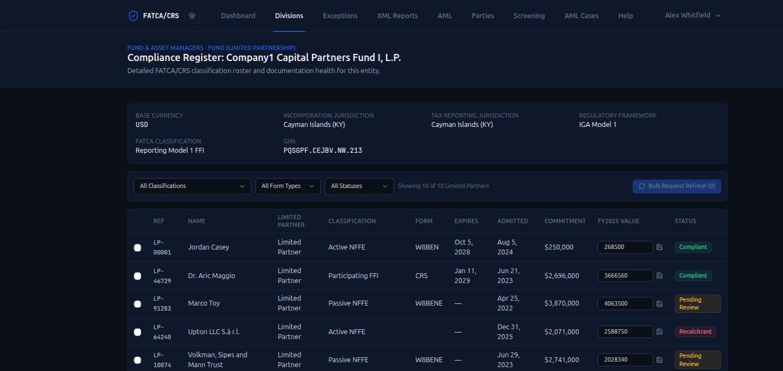Click the Reporting Model 1 FFI value

170,151
